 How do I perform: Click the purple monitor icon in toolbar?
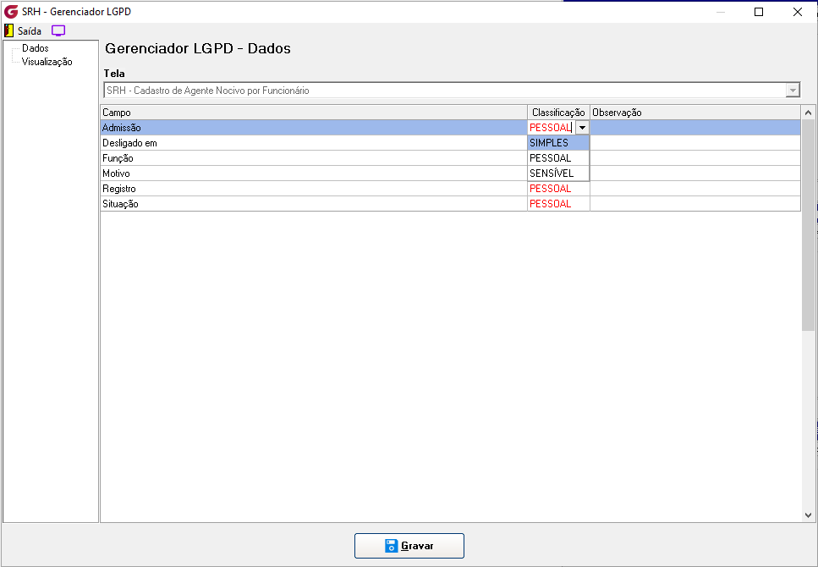tap(58, 30)
